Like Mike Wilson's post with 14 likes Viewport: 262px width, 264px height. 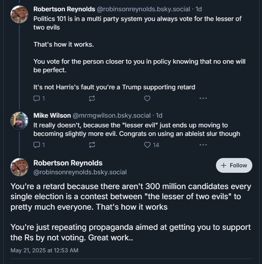[x=147, y=145]
